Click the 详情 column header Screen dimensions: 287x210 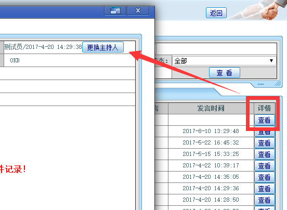click(265, 108)
